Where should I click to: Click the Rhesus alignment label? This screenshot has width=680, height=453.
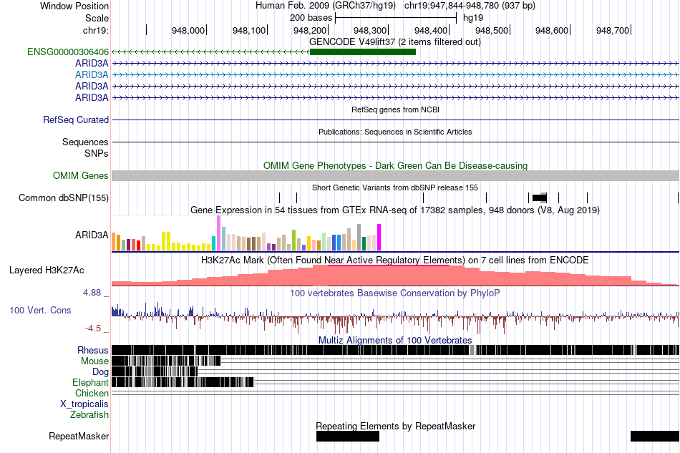tap(93, 350)
